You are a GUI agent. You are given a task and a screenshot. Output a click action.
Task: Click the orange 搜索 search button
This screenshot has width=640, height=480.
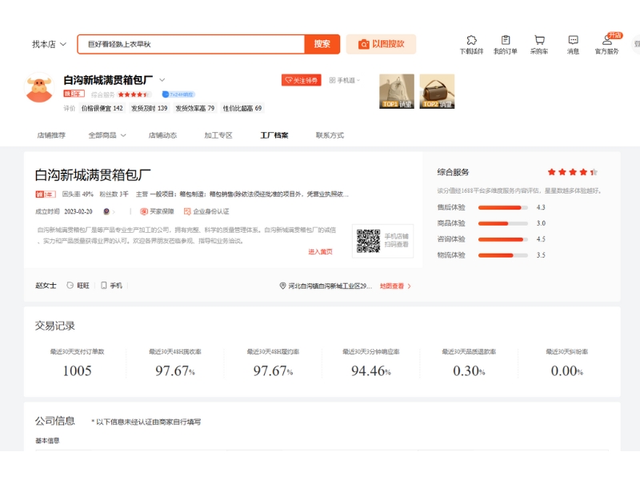coord(322,44)
